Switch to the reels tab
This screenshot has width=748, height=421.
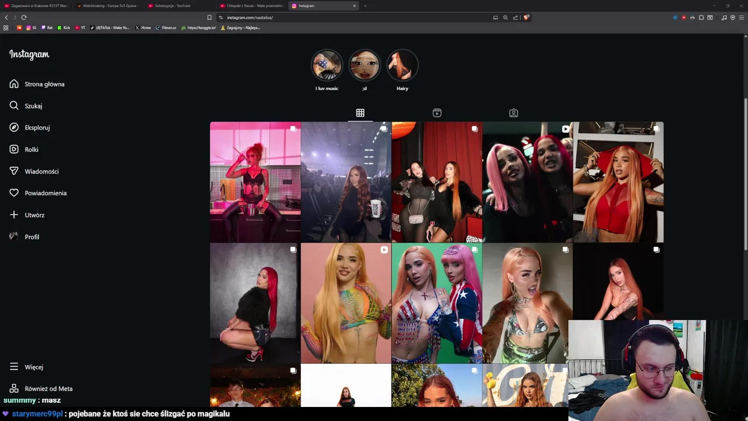[437, 113]
